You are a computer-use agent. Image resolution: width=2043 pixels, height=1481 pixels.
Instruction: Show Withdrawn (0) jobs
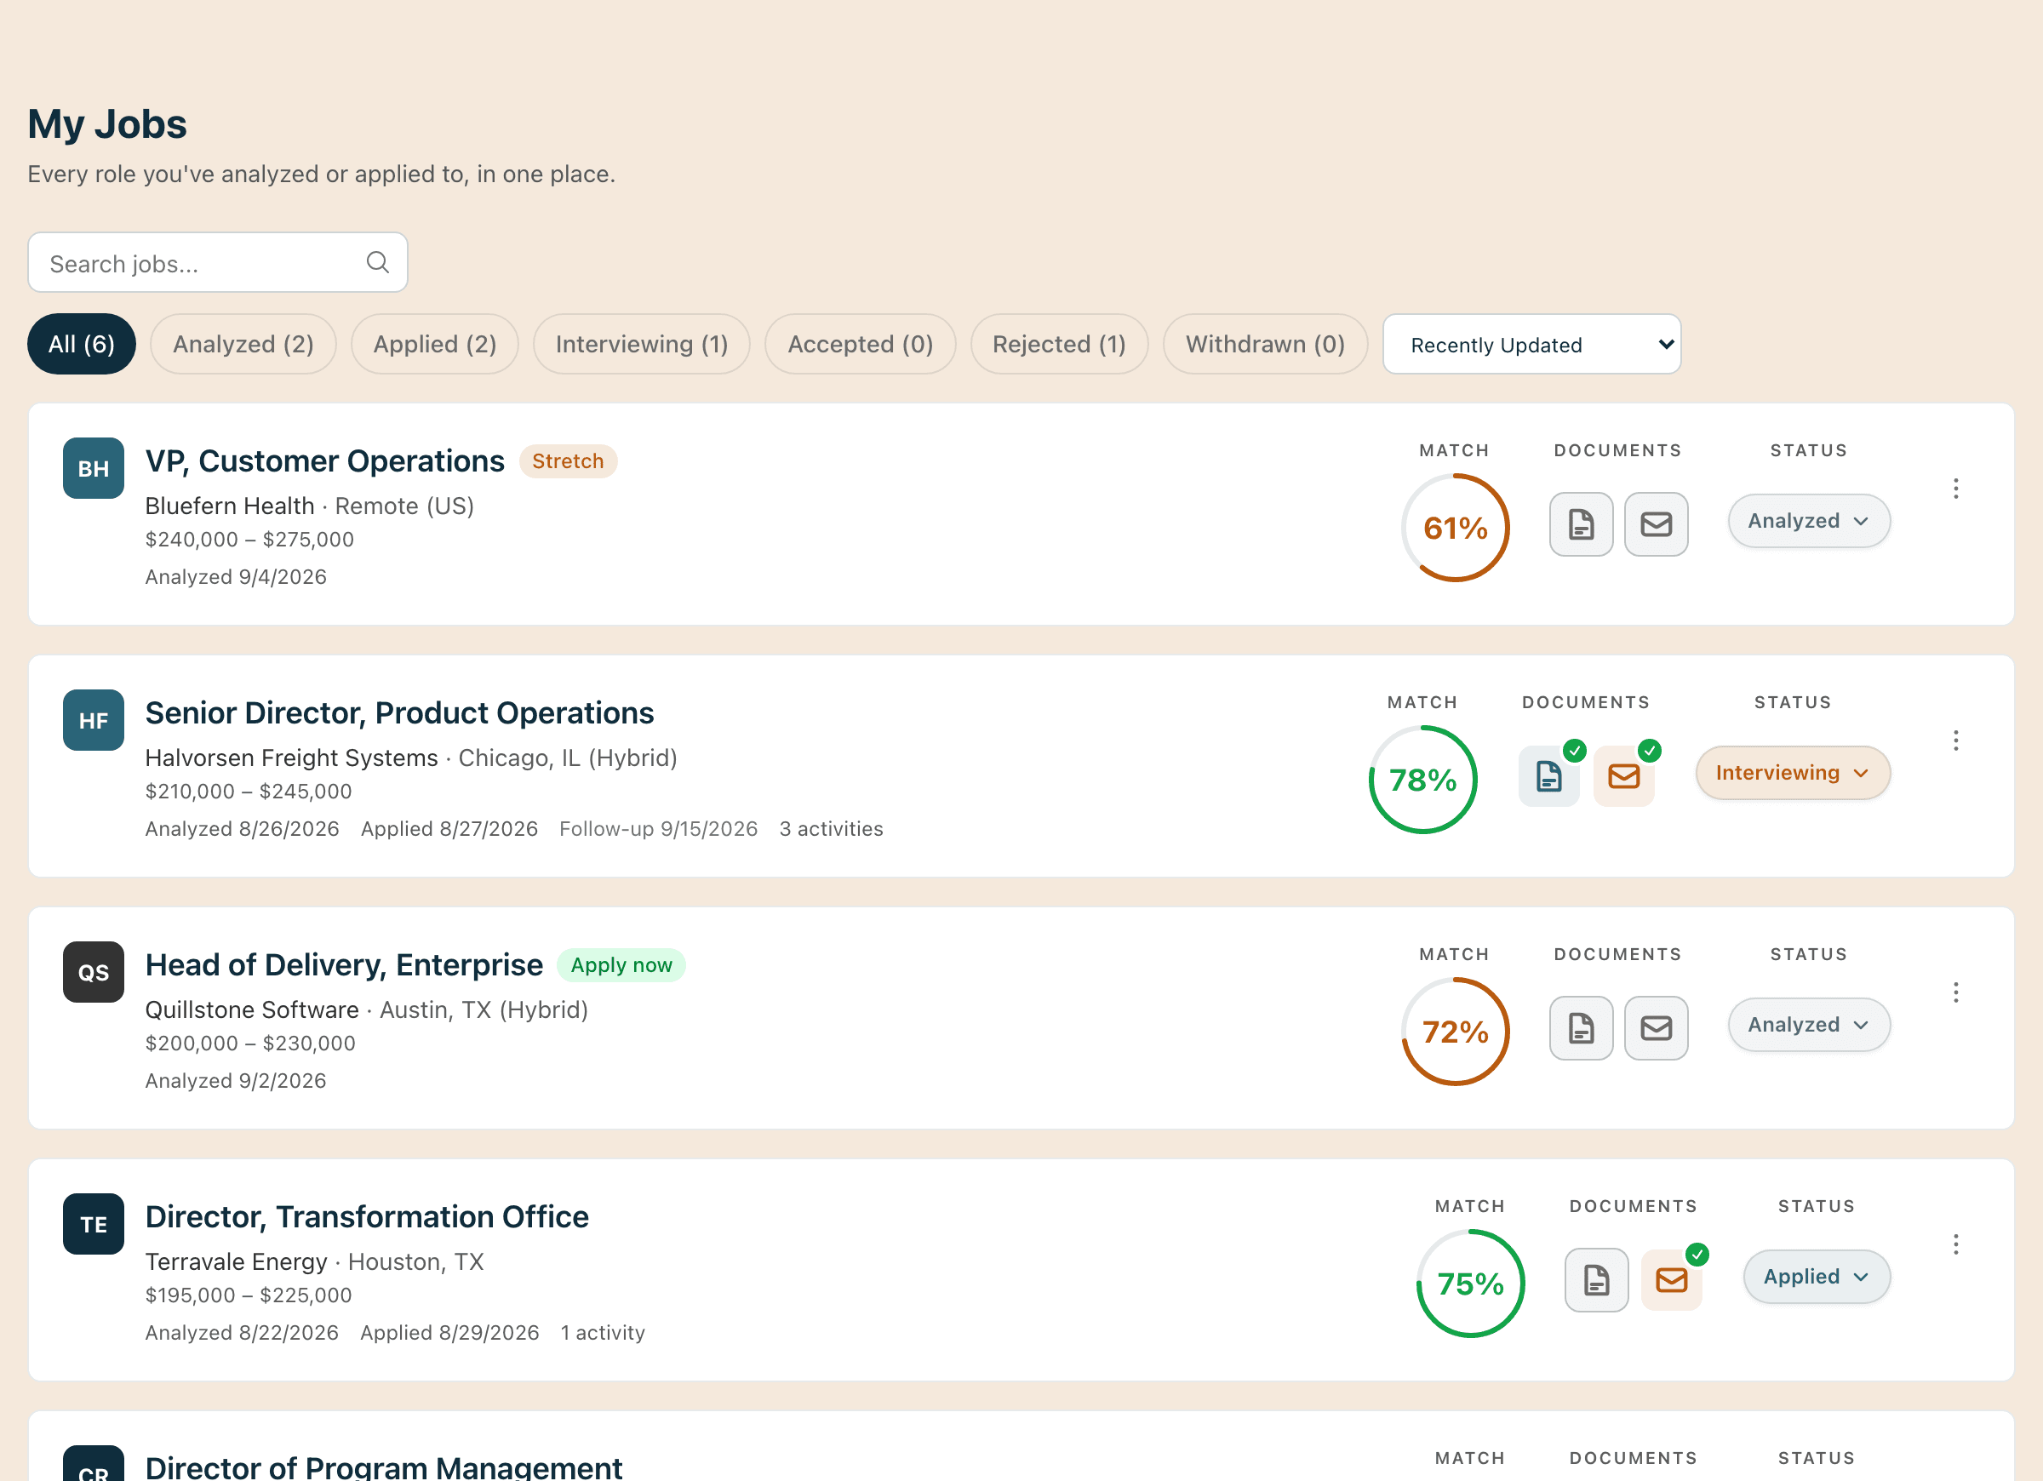click(1265, 344)
